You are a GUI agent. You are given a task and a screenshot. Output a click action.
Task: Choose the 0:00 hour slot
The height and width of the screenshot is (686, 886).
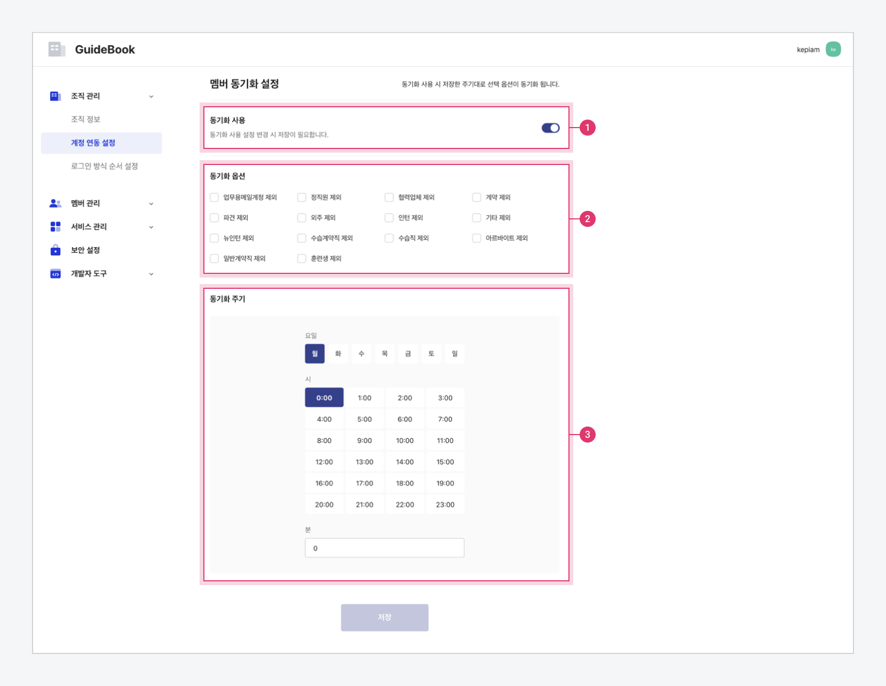point(324,398)
